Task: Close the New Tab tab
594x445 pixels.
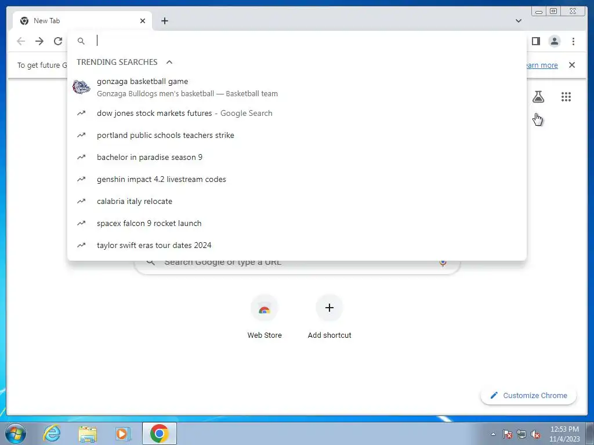Action: pyautogui.click(x=143, y=21)
